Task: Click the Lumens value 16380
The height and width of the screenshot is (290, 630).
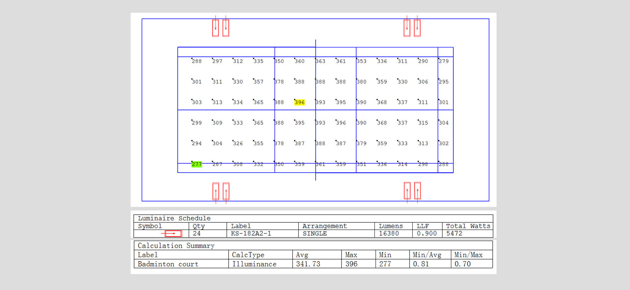Action: click(389, 233)
